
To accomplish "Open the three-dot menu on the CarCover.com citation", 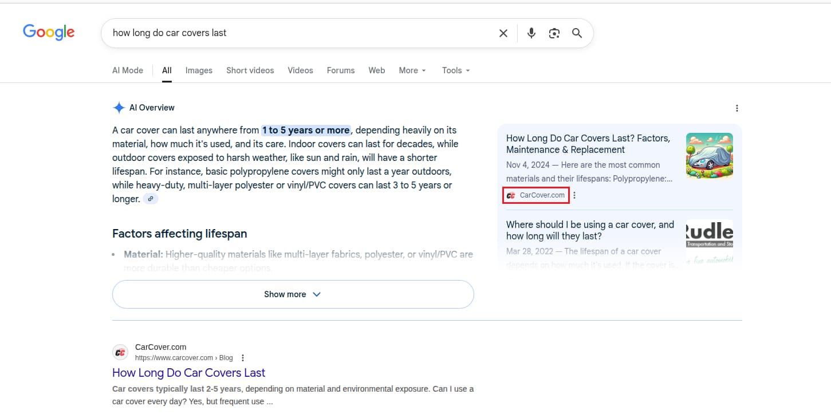I will 574,195.
